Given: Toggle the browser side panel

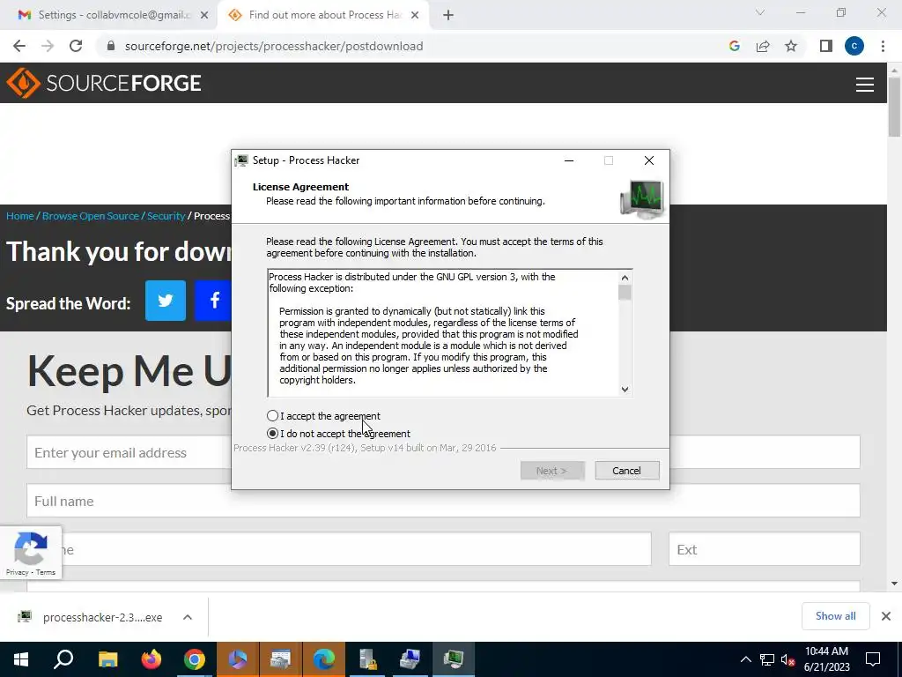Looking at the screenshot, I should (826, 46).
